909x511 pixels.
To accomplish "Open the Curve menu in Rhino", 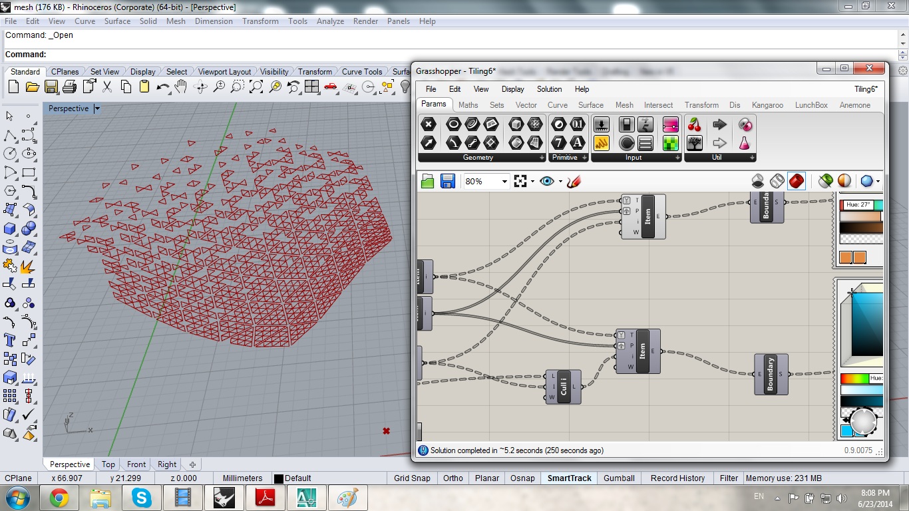I will point(85,21).
